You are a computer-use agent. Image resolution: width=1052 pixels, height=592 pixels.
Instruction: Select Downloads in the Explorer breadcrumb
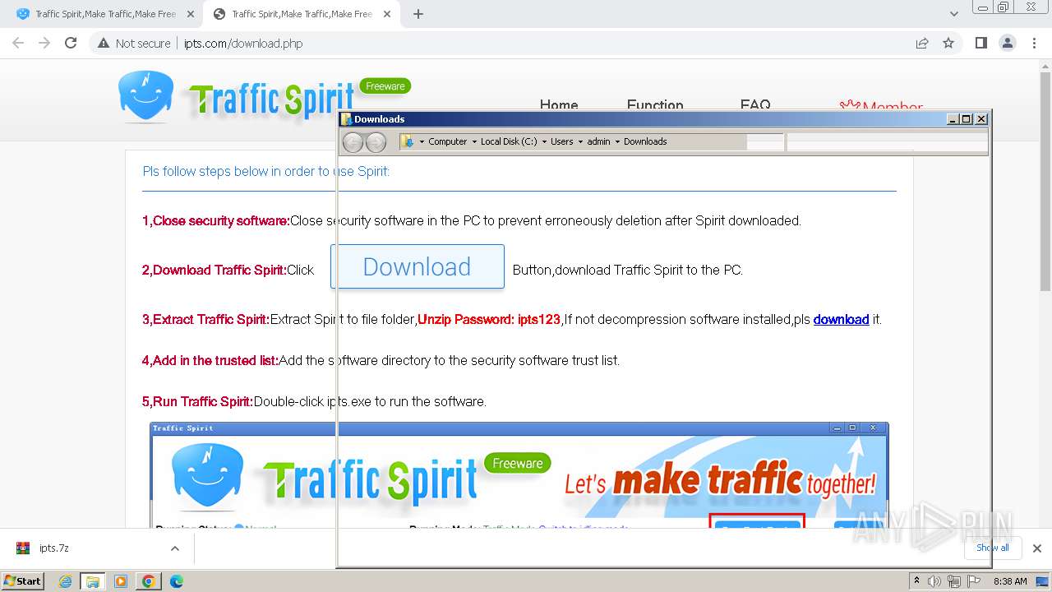click(645, 141)
